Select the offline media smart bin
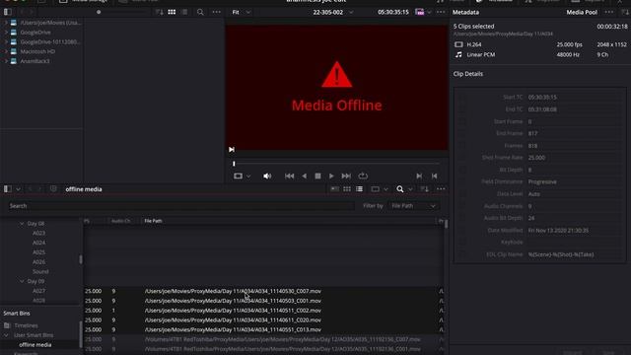631x355 pixels. (x=35, y=345)
